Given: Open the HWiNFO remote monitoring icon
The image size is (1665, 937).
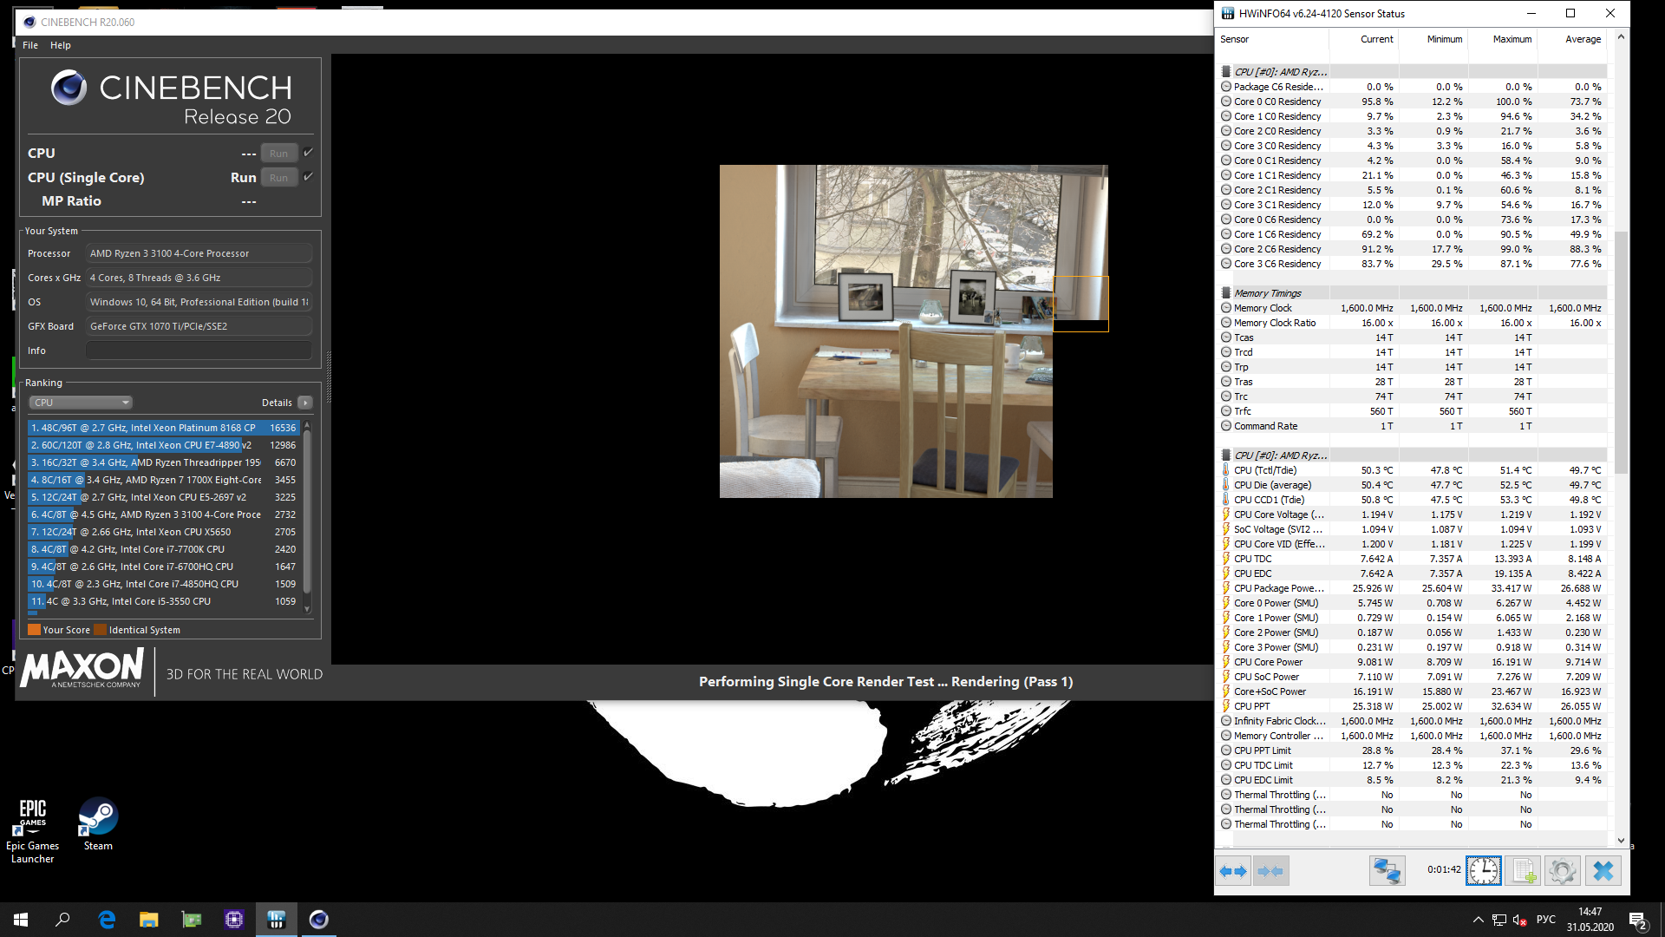Looking at the screenshot, I should pos(1387,871).
